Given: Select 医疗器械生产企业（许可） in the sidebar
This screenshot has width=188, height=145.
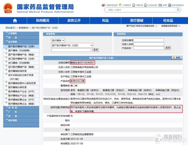Looking at the screenshot, I should tap(21, 91).
